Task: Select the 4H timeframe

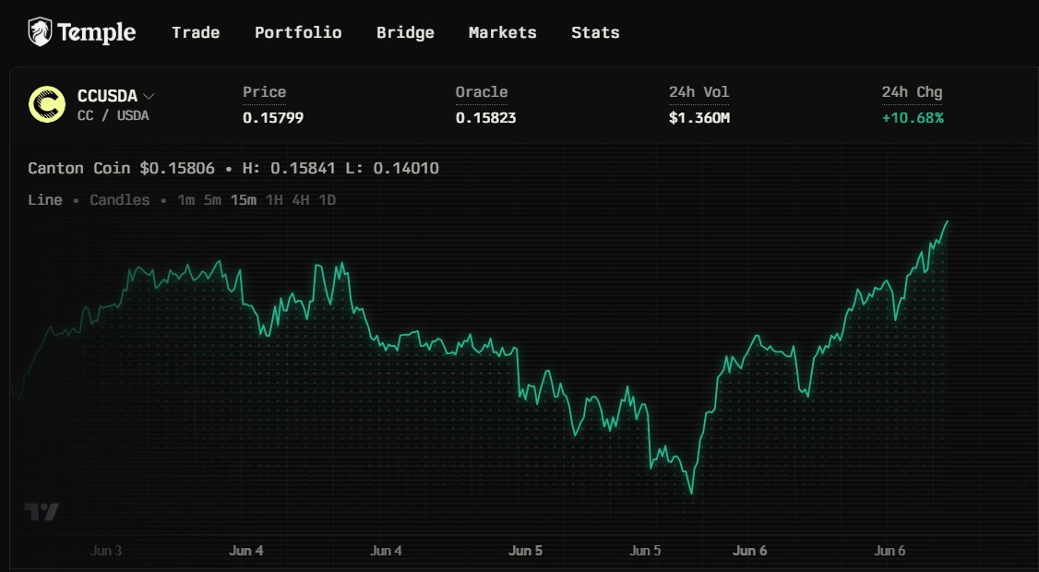Action: click(x=300, y=200)
